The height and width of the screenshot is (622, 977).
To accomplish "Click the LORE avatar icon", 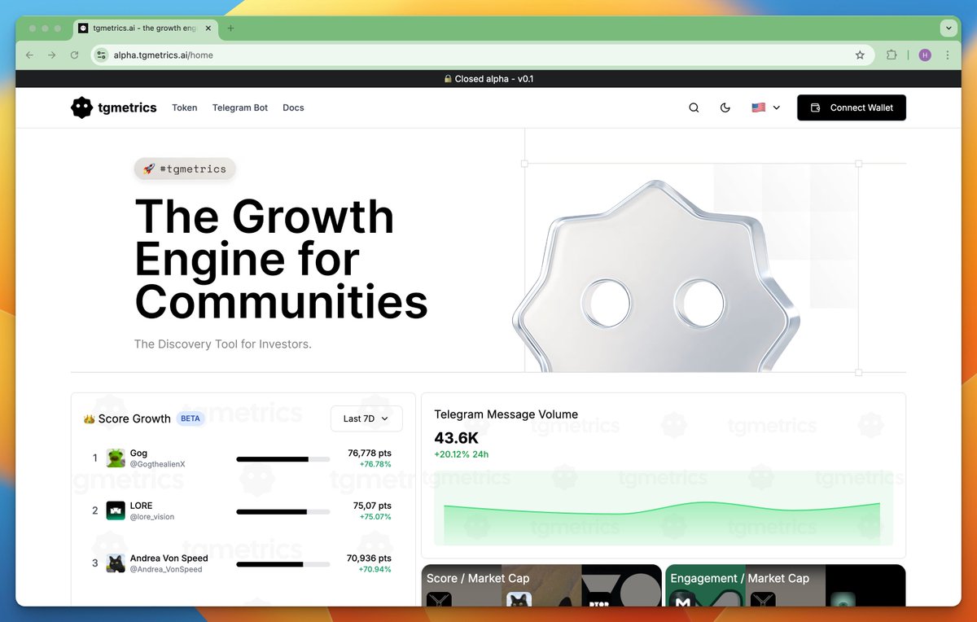I will click(116, 510).
